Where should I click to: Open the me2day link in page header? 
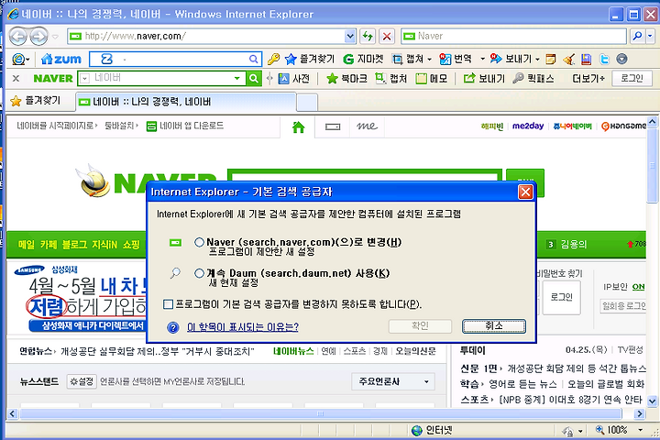pos(528,126)
